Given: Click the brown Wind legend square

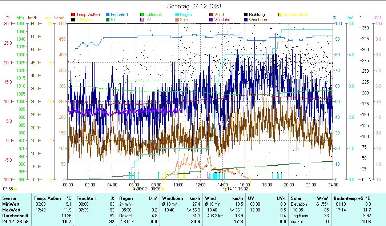Looking at the screenshot, I should 211,15.
